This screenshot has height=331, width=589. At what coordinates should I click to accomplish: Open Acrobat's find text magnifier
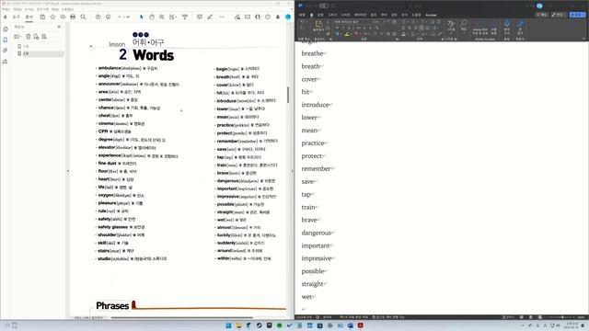tap(83, 17)
